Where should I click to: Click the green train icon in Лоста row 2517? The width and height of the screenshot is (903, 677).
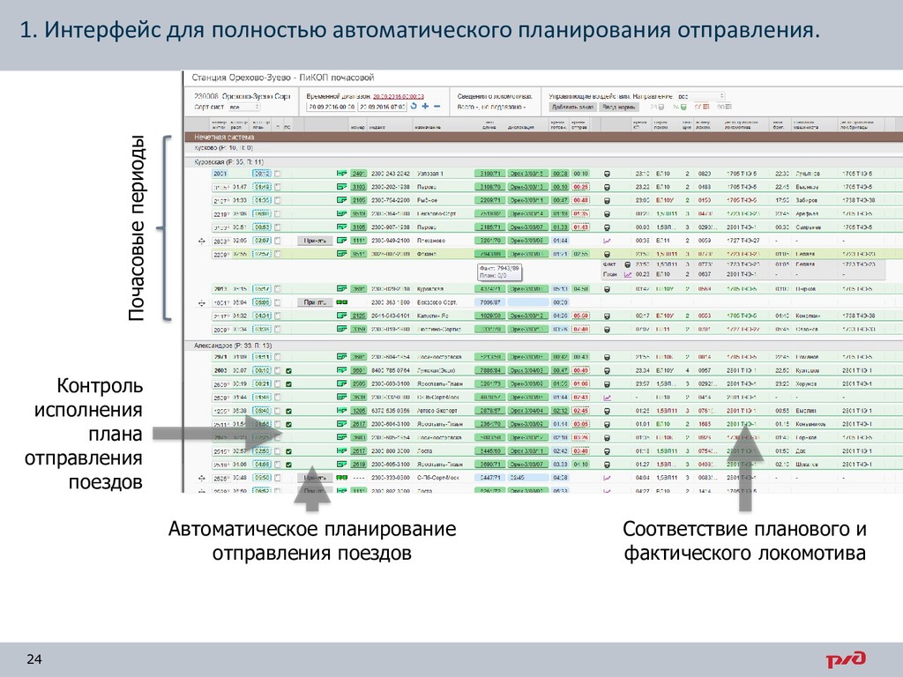pyautogui.click(x=342, y=451)
